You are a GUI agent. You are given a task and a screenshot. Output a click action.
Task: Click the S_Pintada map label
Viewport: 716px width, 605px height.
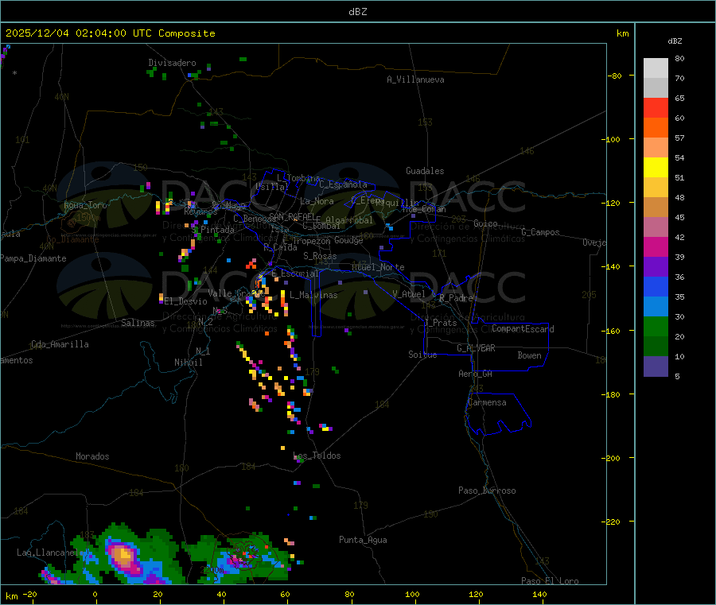(213, 230)
